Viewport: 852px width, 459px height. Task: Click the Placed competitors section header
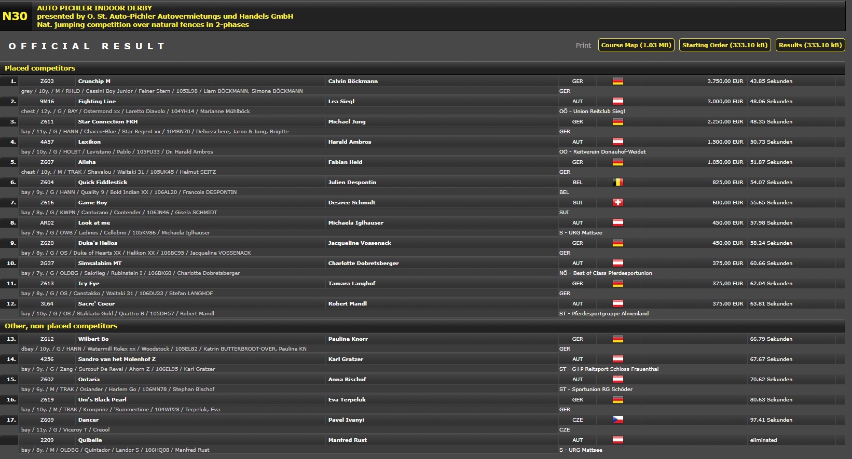40,68
